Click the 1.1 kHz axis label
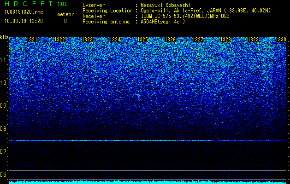This screenshot has height=184, width=290. pos(4,60)
